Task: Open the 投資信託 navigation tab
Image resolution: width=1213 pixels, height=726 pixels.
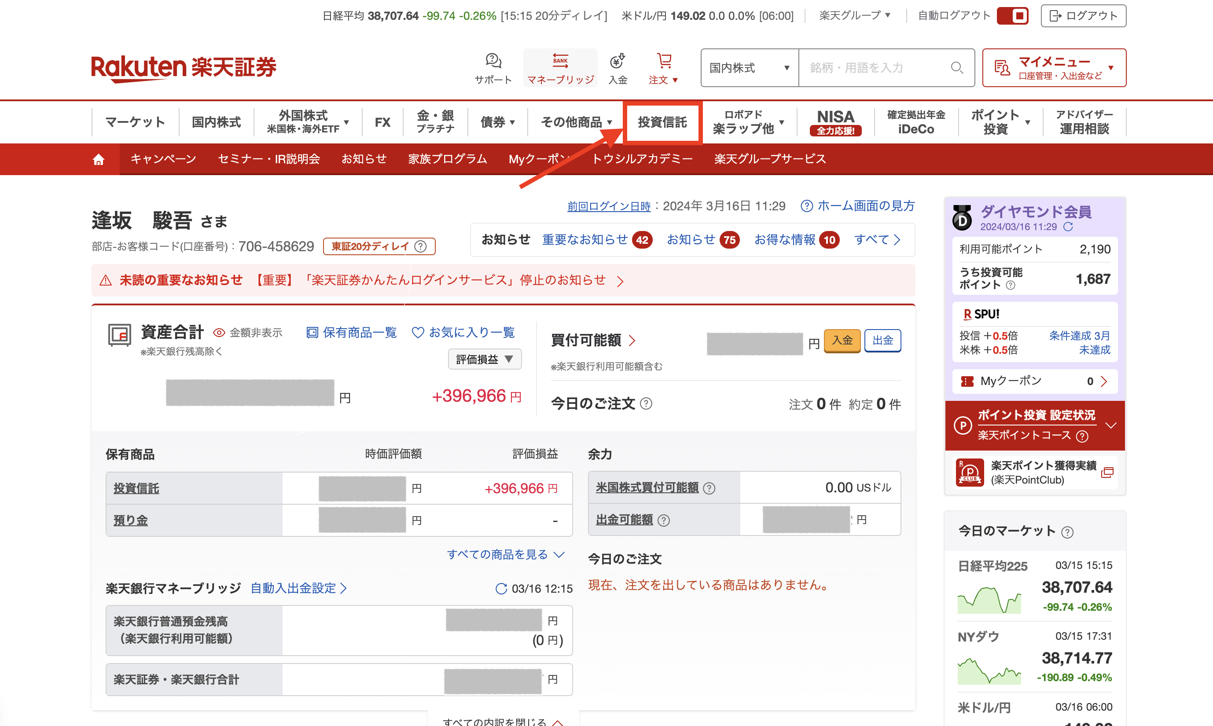Action: (662, 122)
